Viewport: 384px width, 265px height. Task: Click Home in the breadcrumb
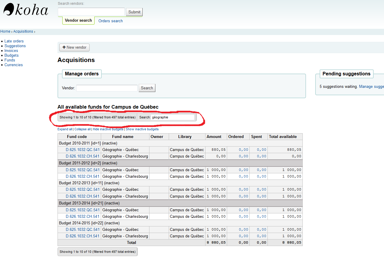[5, 31]
